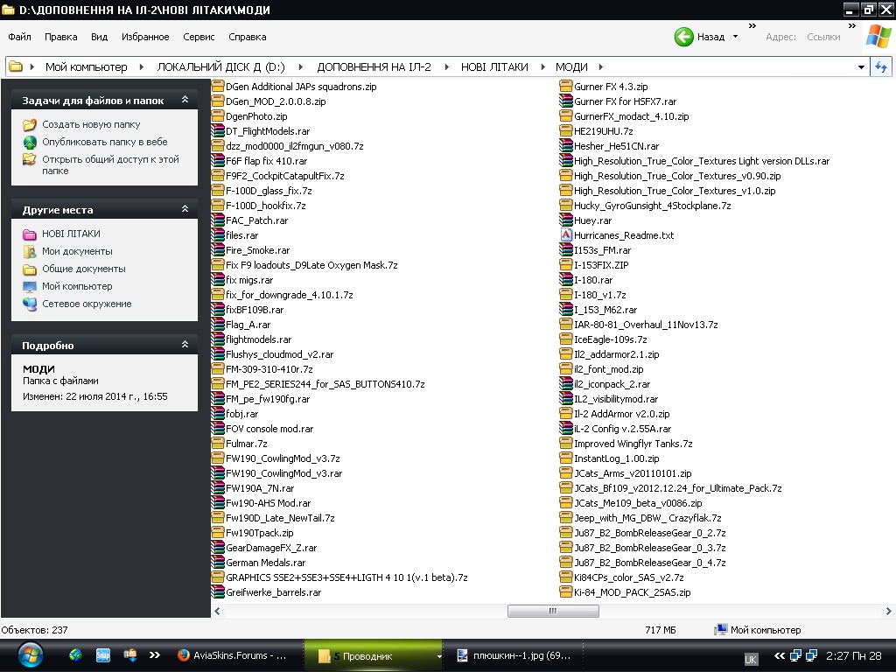Select the il2_iconpack_2.rar archive icon

[x=566, y=384]
